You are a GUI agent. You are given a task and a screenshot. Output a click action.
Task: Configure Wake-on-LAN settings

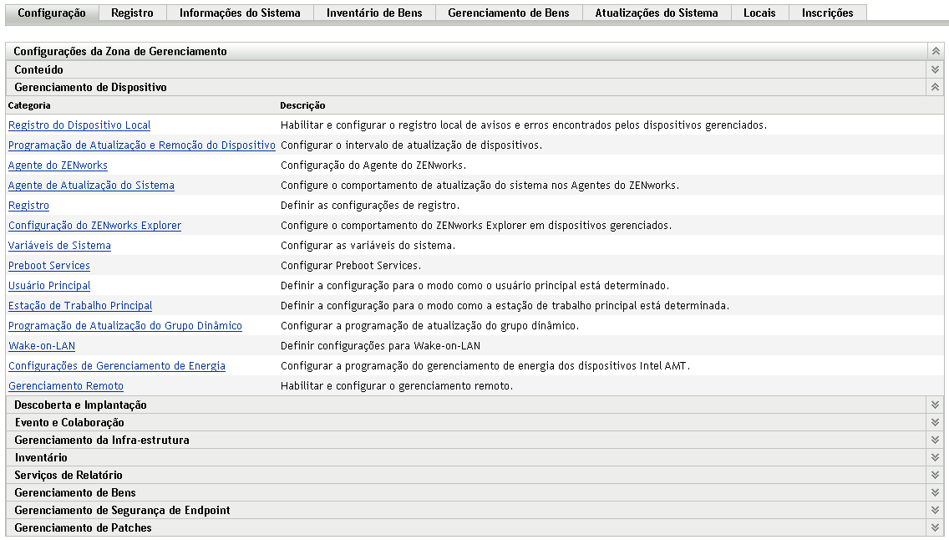(x=41, y=345)
